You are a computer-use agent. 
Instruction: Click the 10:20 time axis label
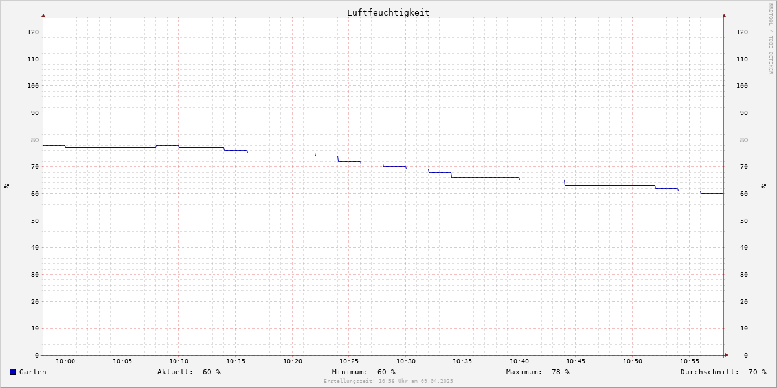click(293, 361)
